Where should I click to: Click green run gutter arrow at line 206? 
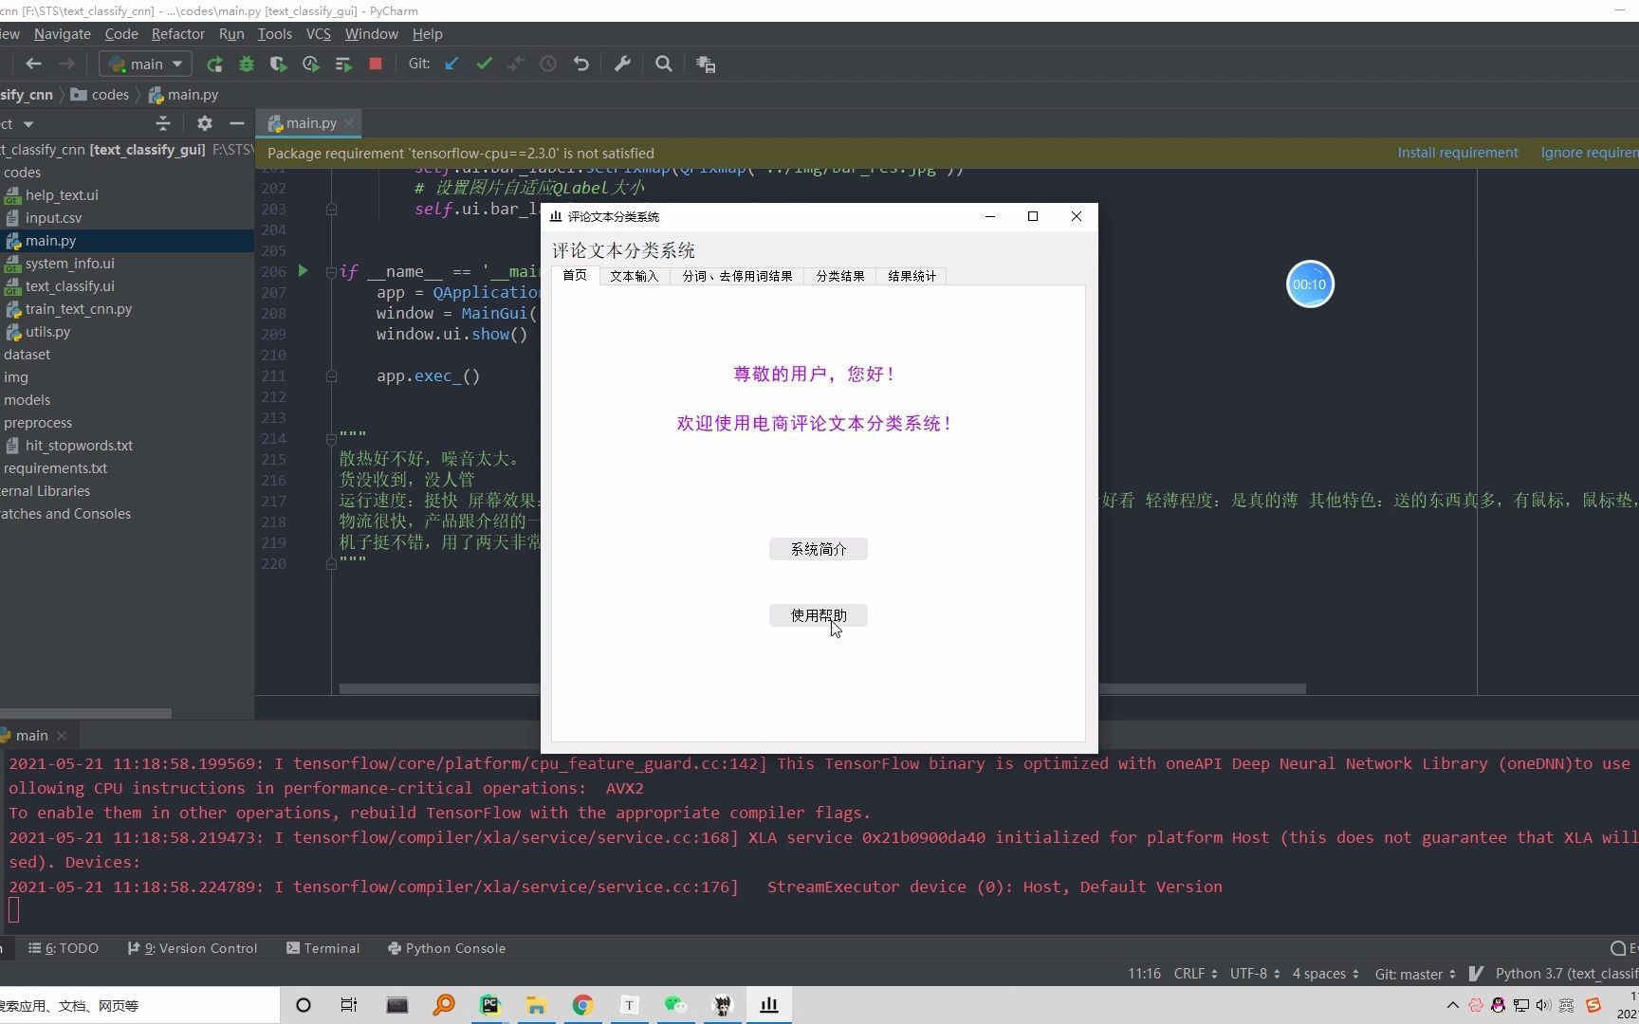click(303, 271)
